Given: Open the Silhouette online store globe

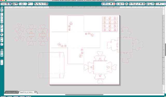Looking at the screenshot, I should [2, 55].
